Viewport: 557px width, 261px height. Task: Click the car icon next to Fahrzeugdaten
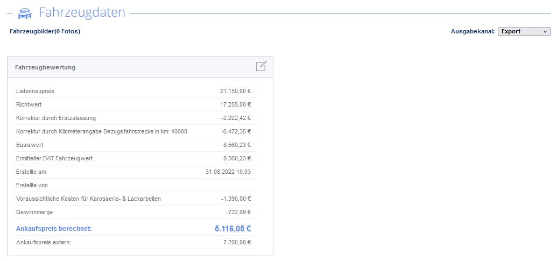tap(25, 13)
